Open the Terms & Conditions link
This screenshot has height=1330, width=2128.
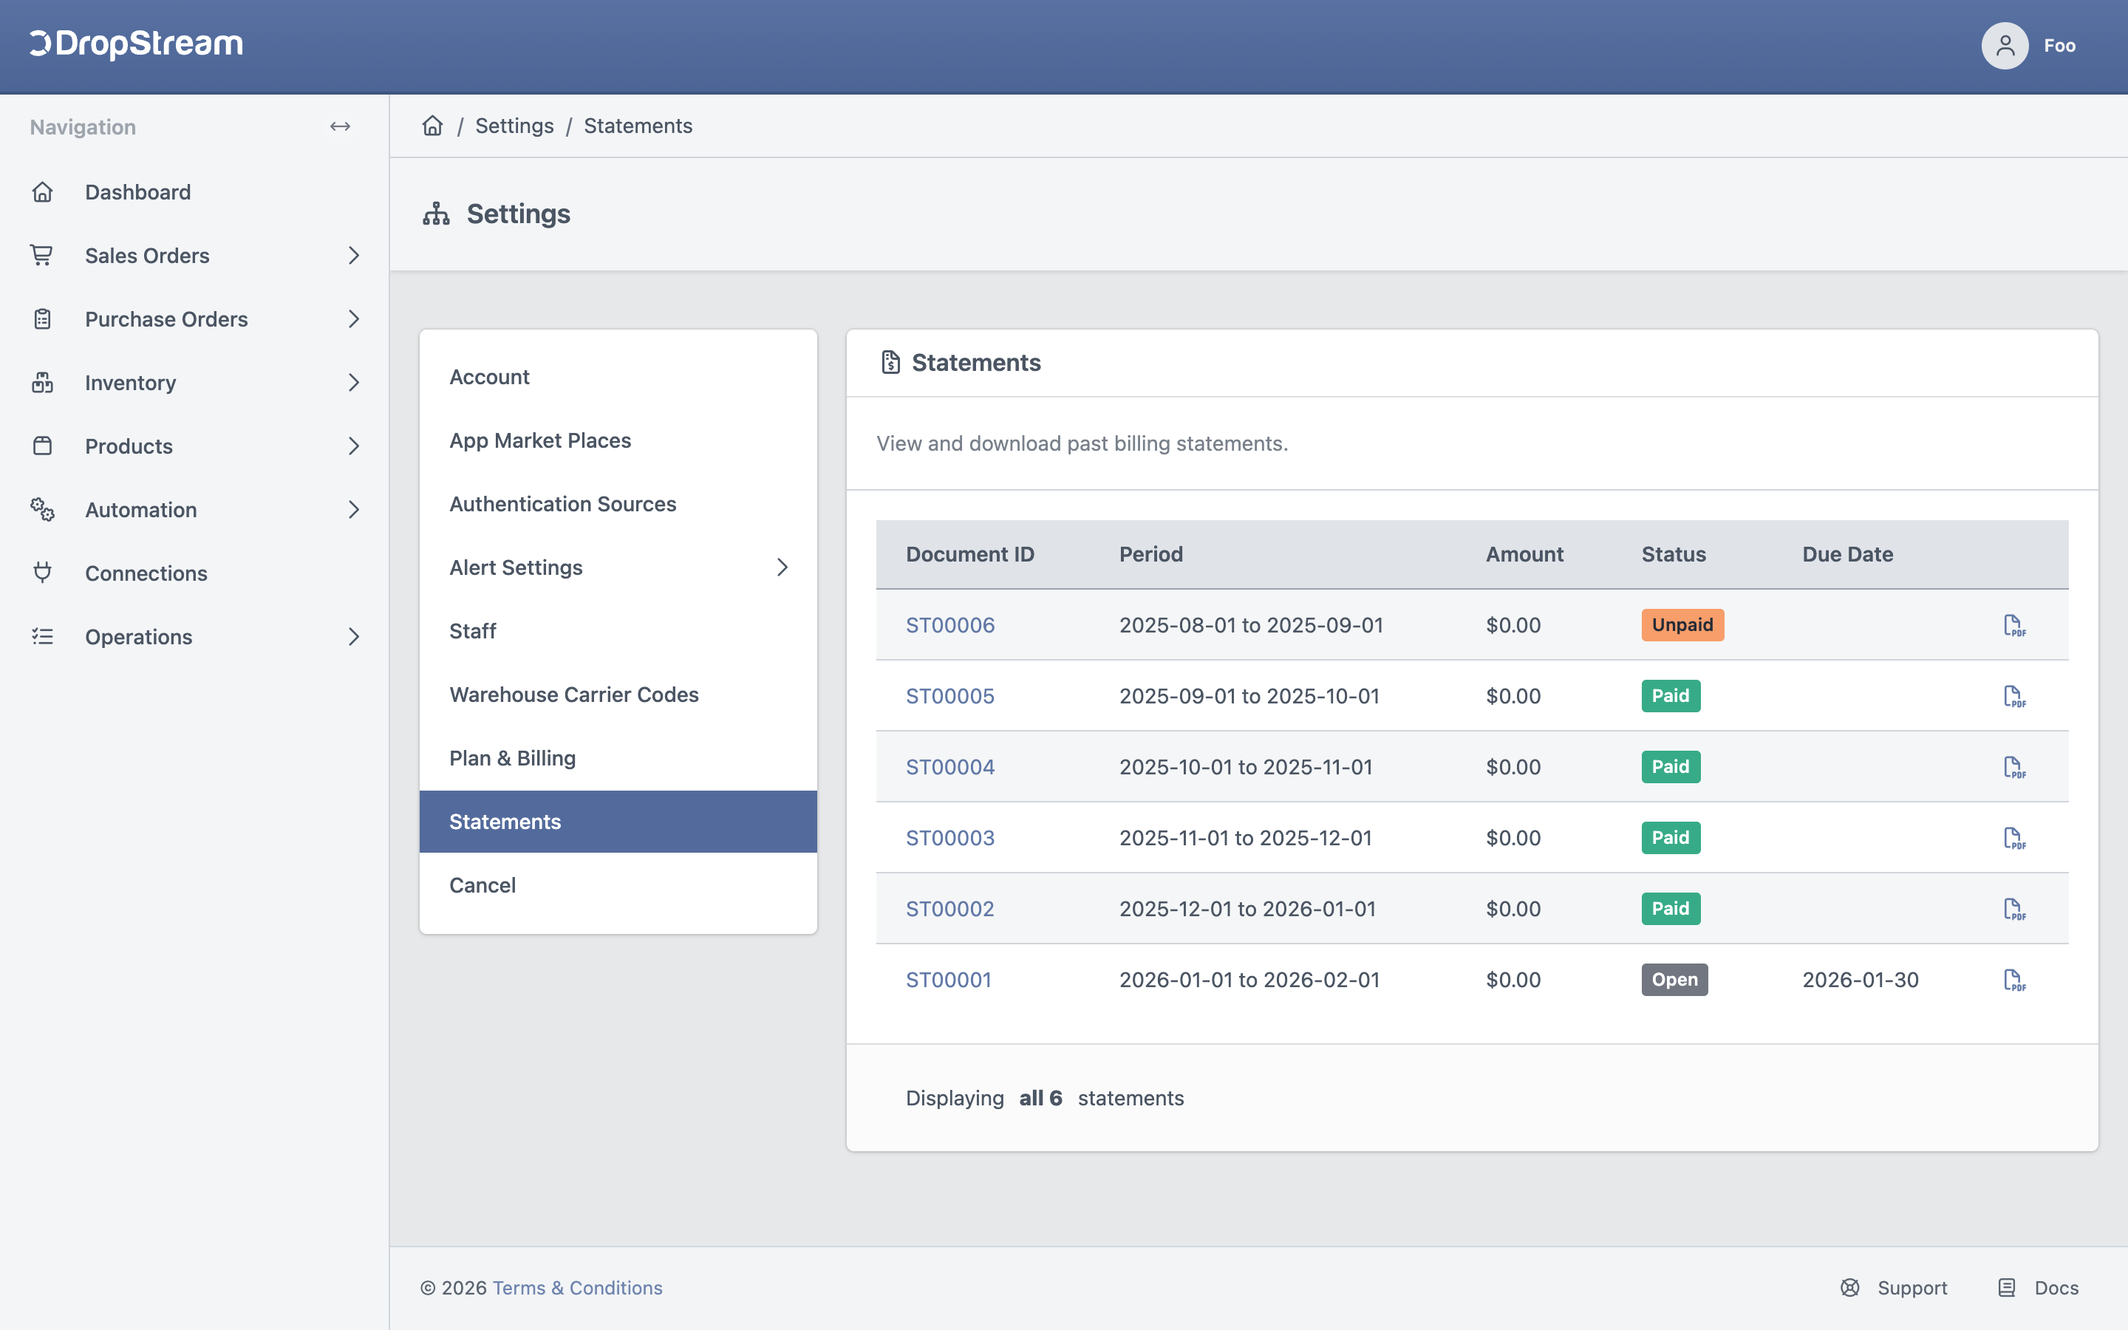pos(578,1288)
